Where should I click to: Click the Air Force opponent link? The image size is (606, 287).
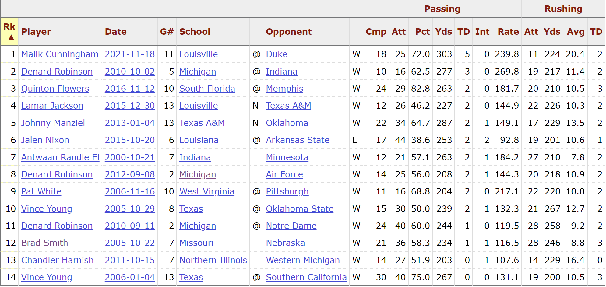[284, 174]
